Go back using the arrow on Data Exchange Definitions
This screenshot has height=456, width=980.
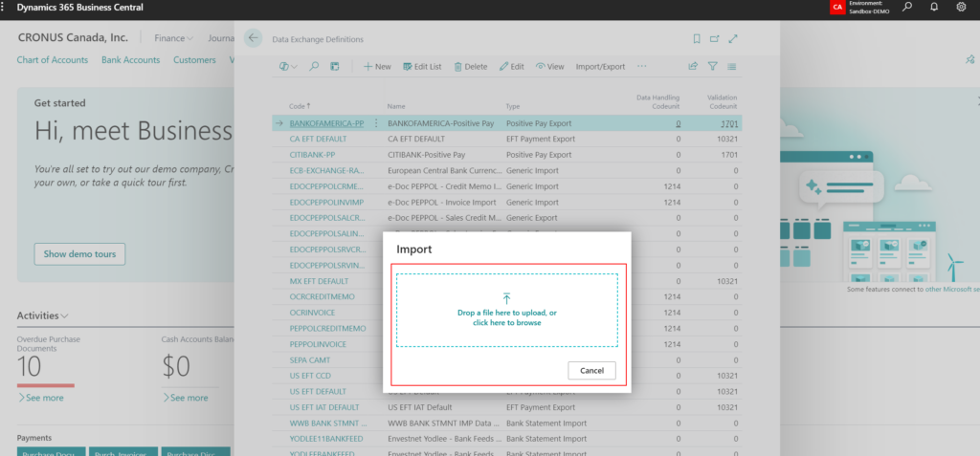tap(253, 38)
